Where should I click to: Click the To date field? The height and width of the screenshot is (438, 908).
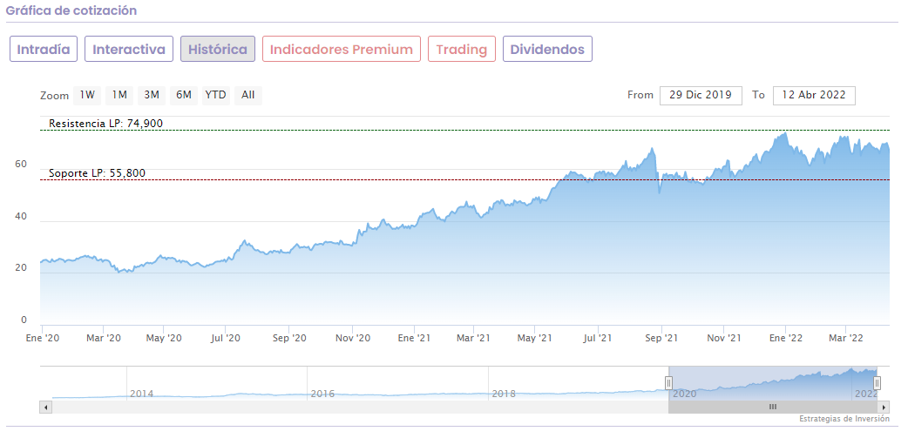tap(814, 95)
